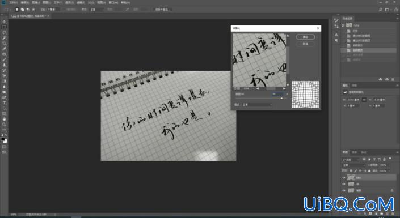Screen dimensions: 400x218
Task: Select the Rectangular Marquee tool
Action: click(4, 27)
